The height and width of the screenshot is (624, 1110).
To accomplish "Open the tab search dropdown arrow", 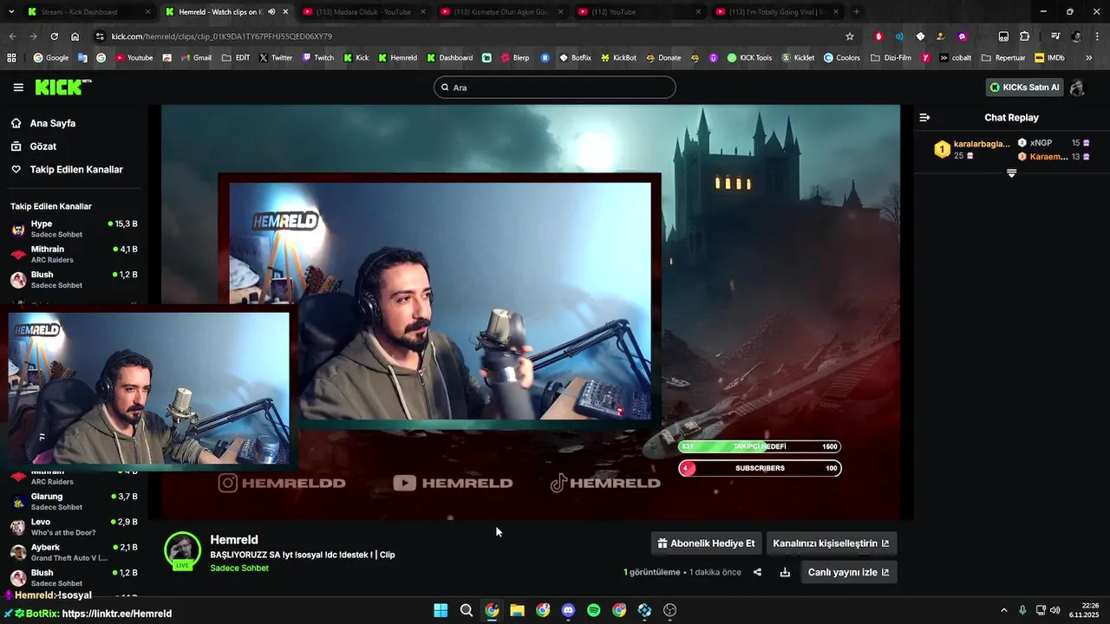I will [10, 12].
